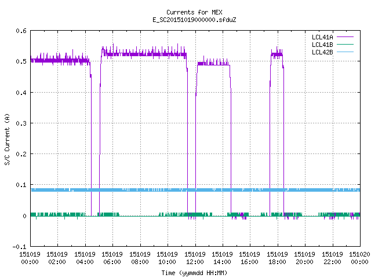The width and height of the screenshot is (371, 278).
Task: Click the '02:00' x-axis time label
Action: (x=57, y=262)
